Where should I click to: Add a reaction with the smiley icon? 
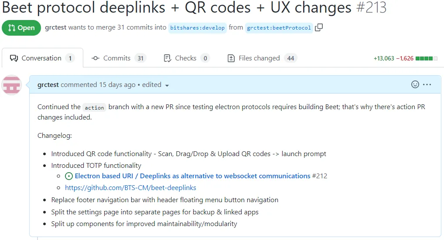415,84
